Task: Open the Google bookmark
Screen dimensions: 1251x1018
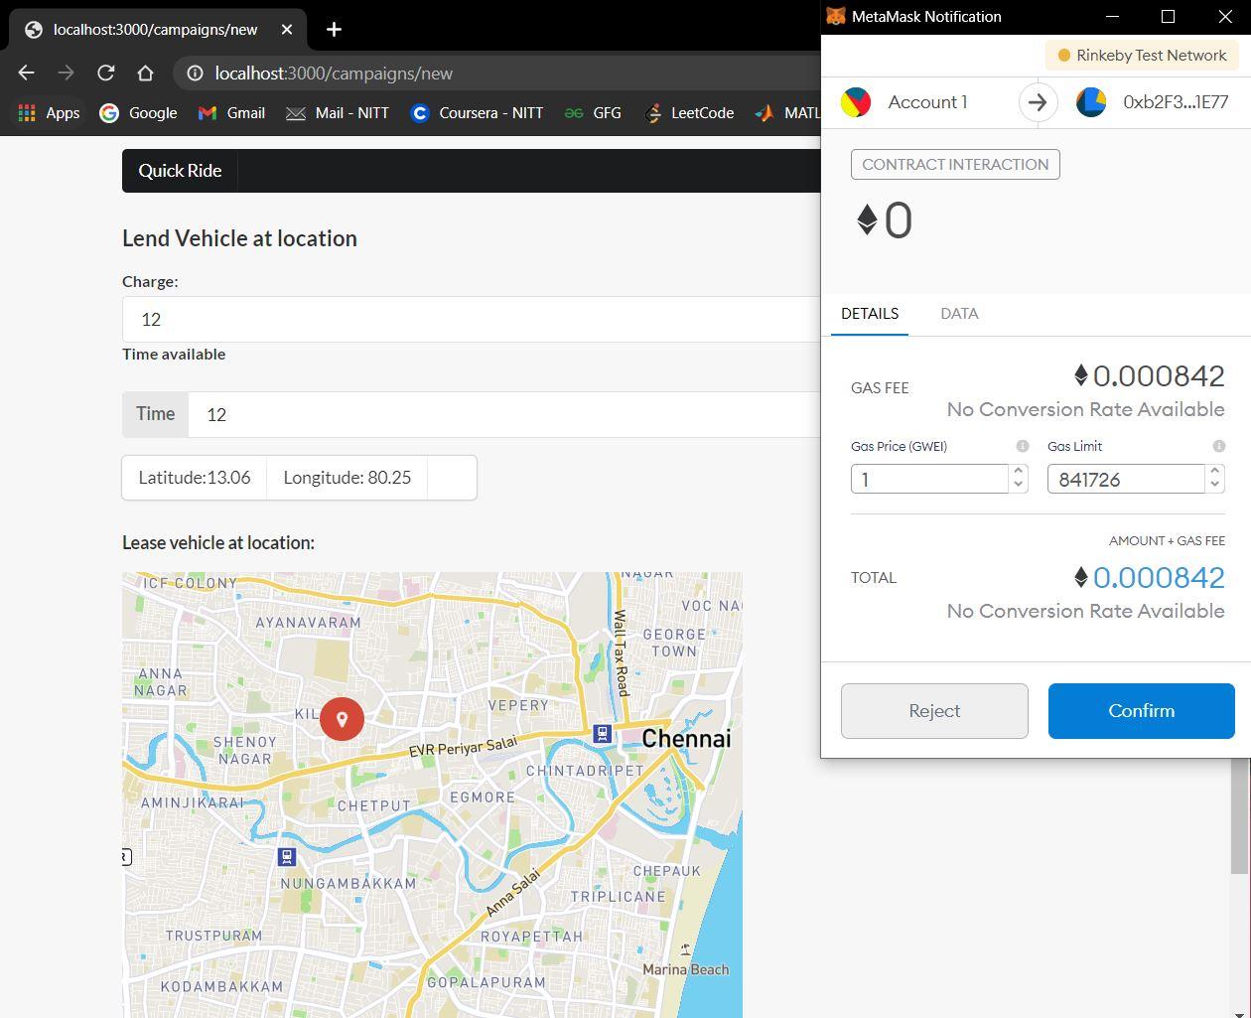Action: (138, 112)
